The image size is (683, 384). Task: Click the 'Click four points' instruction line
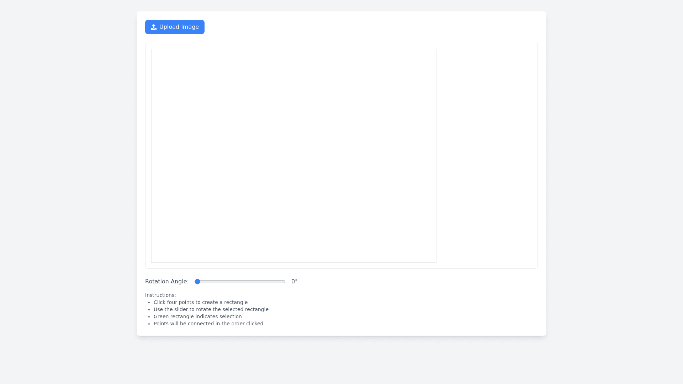coord(201,302)
